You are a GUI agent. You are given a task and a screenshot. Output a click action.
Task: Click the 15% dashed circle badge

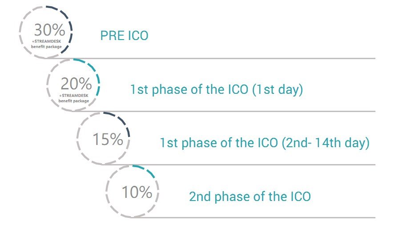[103, 138]
